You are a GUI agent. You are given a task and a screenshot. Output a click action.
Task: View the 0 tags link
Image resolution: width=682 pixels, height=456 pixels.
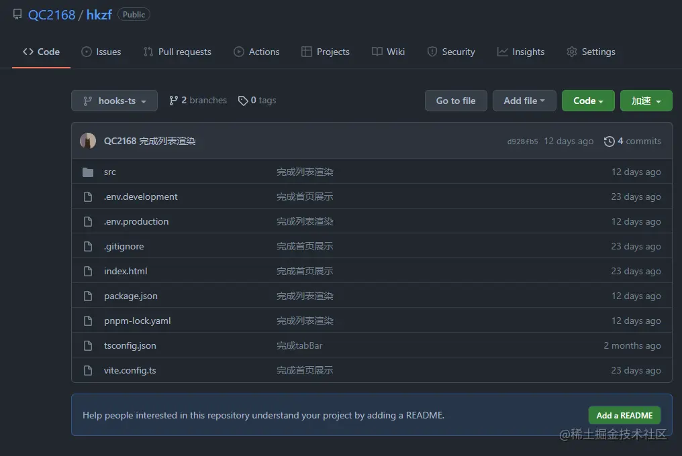[257, 101]
